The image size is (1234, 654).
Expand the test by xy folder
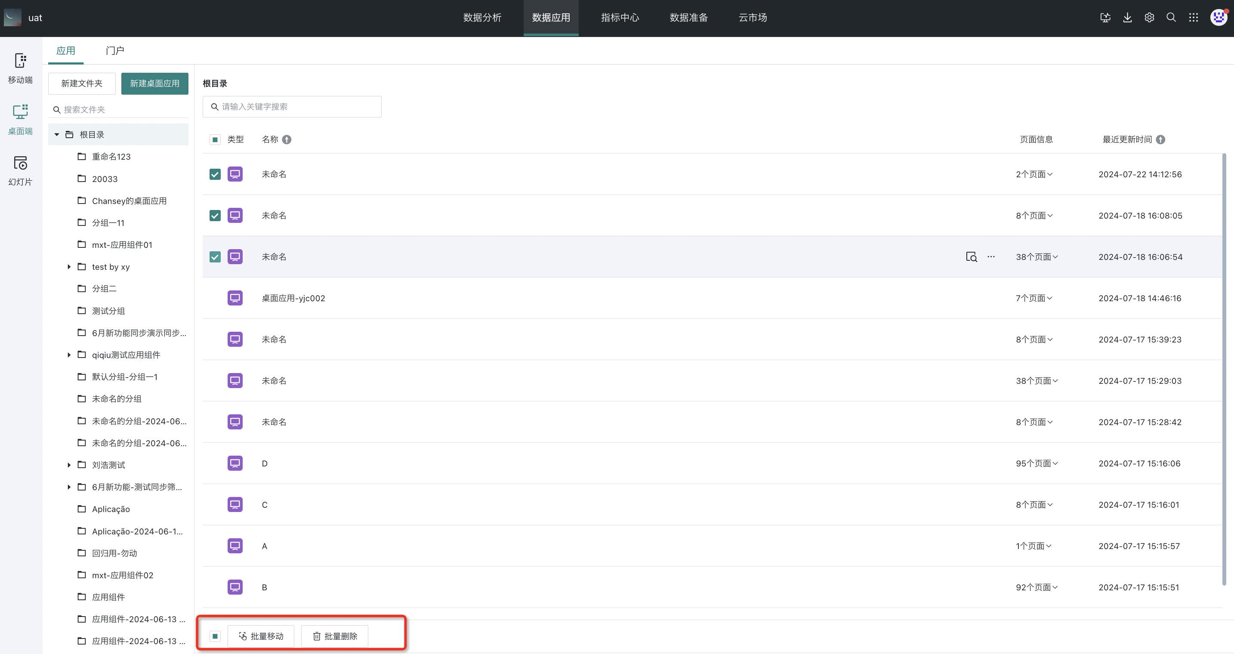[69, 267]
